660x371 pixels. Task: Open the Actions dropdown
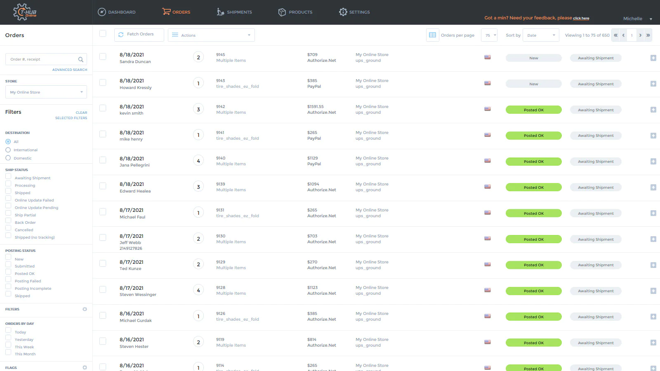pyautogui.click(x=211, y=35)
